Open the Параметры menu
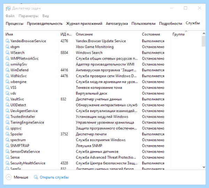209x188 pixels. 29,16
